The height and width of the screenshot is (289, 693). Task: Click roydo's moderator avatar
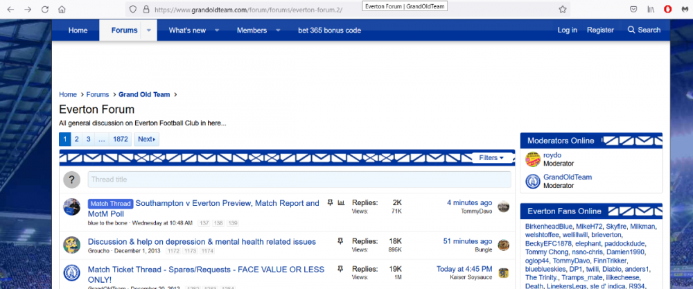533,159
